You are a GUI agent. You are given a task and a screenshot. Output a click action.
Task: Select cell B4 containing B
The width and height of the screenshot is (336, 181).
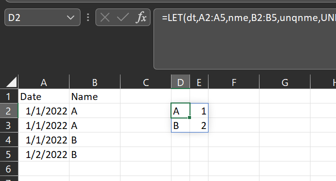94,139
